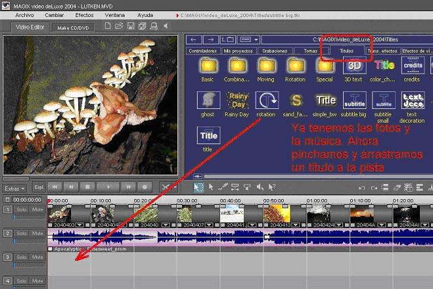Open clip 2040403 dropdown menu

click(80, 225)
